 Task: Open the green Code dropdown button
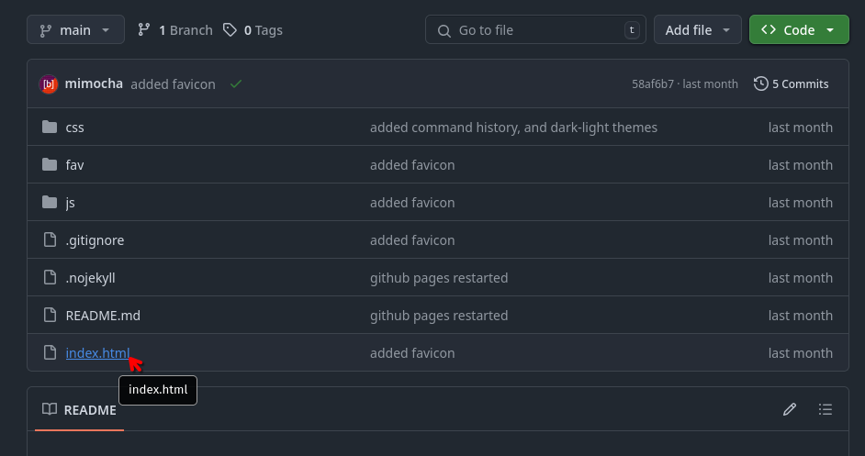tap(799, 29)
